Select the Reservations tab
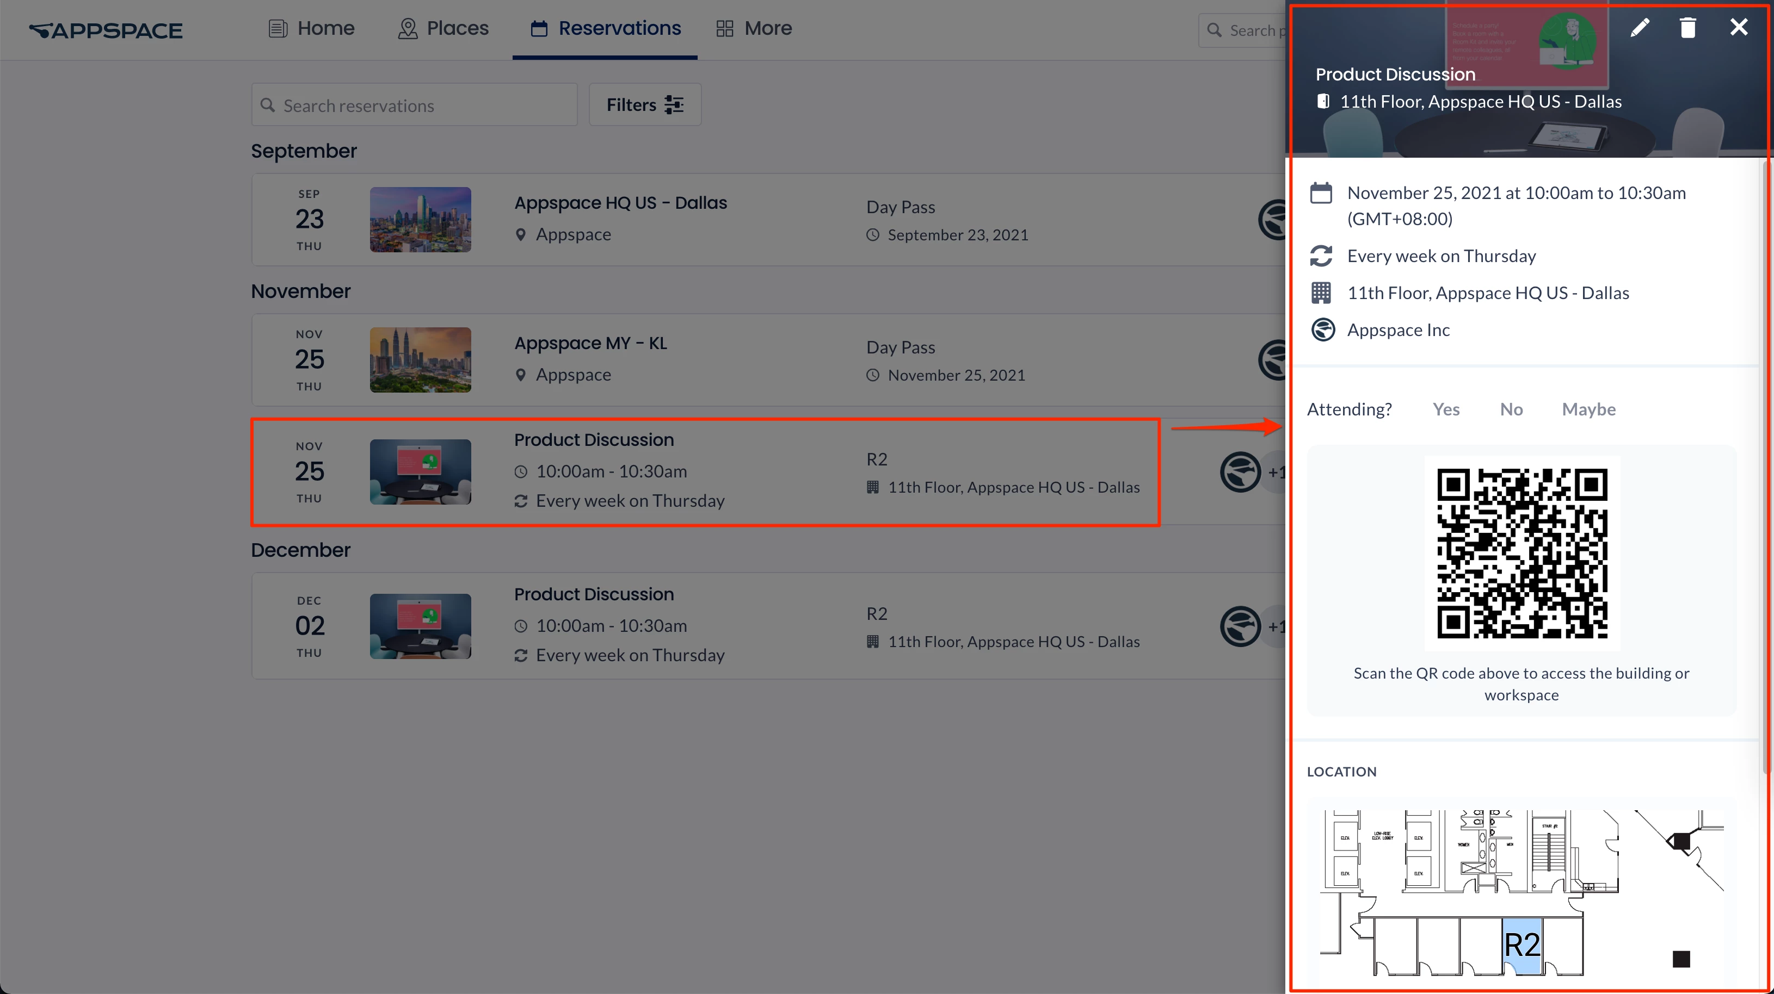The image size is (1774, 994). [605, 28]
